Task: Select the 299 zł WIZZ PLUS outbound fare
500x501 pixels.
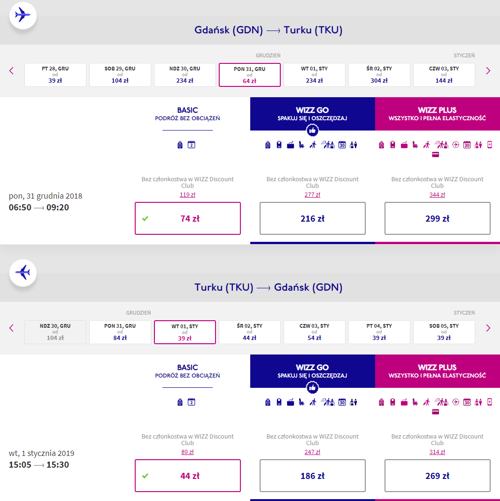Action: pos(437,218)
